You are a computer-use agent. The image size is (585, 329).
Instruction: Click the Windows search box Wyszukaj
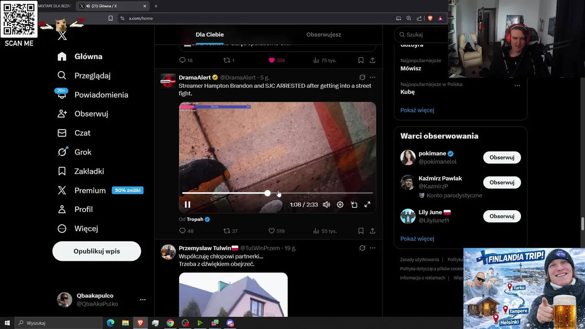(x=59, y=323)
